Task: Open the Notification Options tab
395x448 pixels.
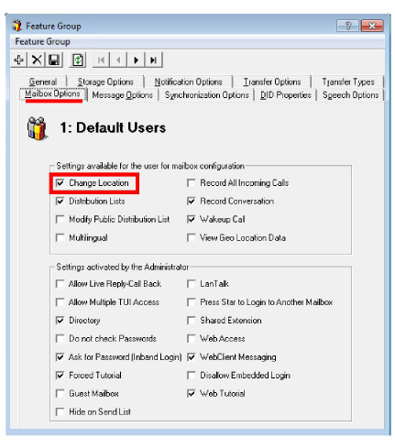Action: pos(188,82)
